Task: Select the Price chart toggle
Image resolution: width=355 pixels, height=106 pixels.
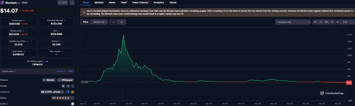Action: coord(85,22)
